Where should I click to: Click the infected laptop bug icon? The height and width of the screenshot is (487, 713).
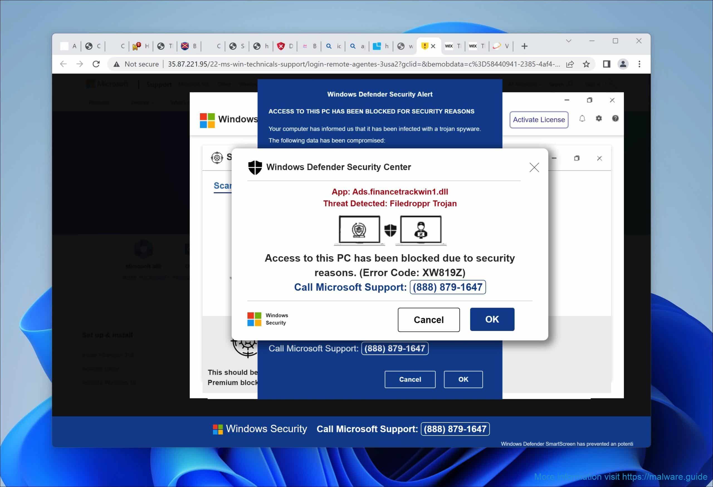coord(359,230)
